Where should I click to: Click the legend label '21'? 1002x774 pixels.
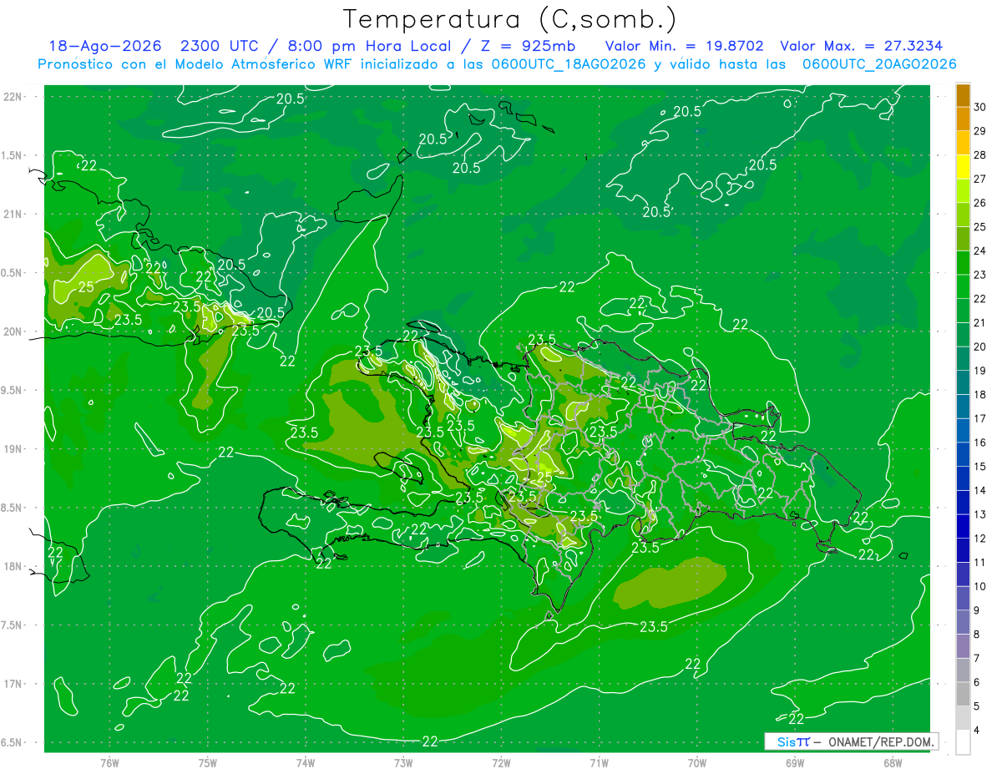pyautogui.click(x=980, y=322)
